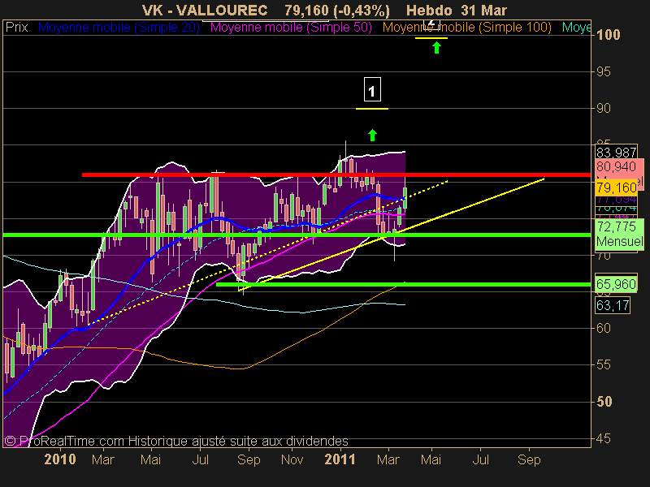This screenshot has width=650, height=487.
Task: Click the 'Jul' label following 2010 on axis
Action: coord(201,459)
